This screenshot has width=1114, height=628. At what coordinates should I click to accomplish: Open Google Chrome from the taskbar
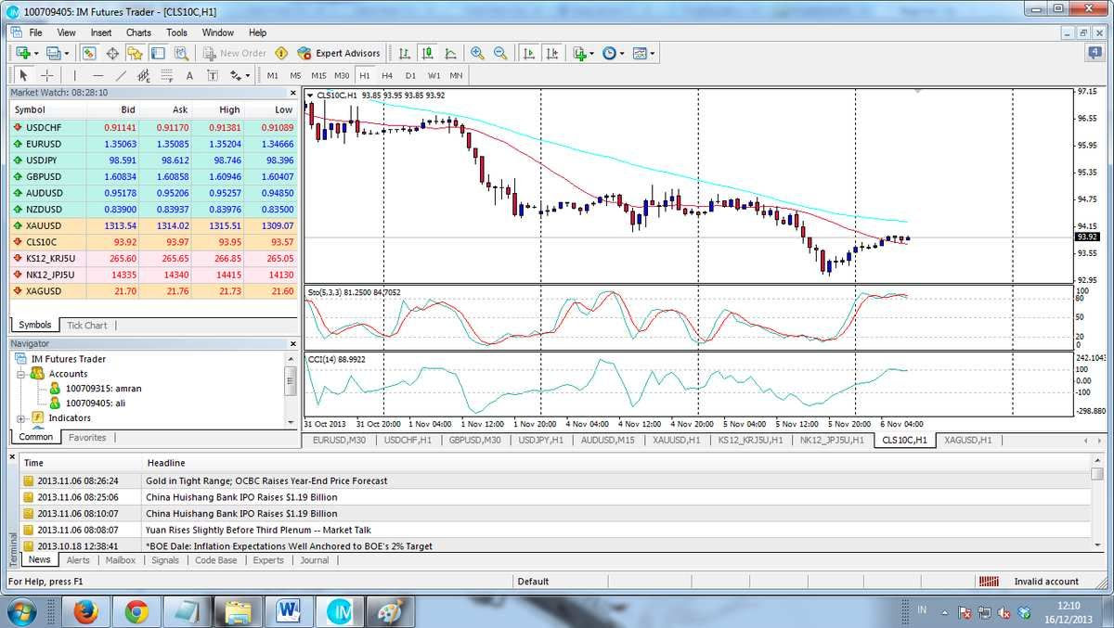(x=136, y=610)
